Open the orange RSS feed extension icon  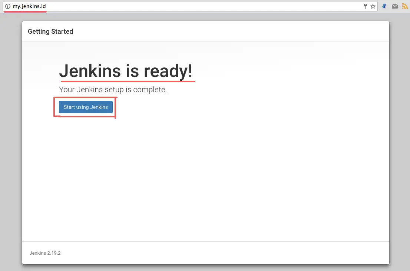pos(405,6)
